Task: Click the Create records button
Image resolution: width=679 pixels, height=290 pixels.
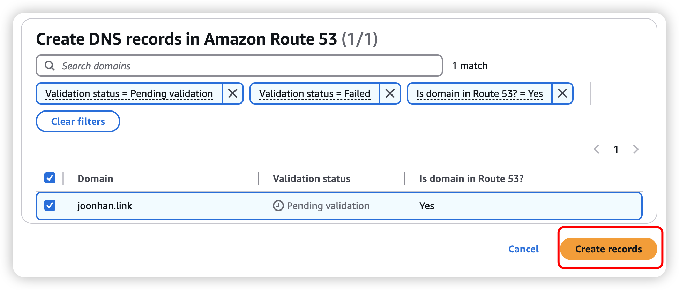Action: (608, 249)
